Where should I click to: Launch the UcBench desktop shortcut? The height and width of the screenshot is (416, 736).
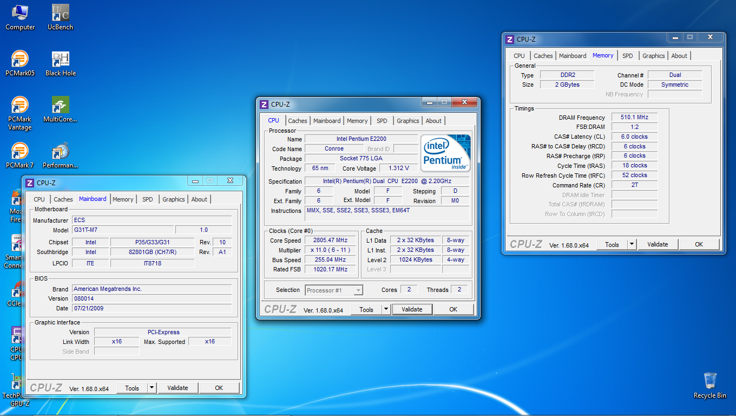(x=60, y=17)
